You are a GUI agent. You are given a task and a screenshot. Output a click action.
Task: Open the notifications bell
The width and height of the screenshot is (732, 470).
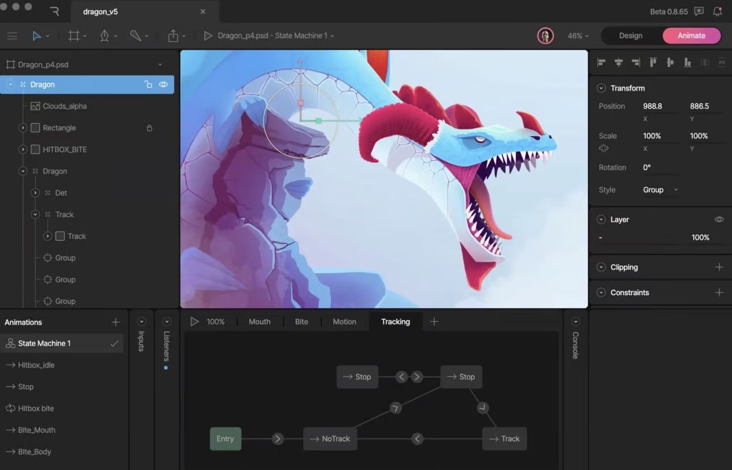pyautogui.click(x=717, y=11)
